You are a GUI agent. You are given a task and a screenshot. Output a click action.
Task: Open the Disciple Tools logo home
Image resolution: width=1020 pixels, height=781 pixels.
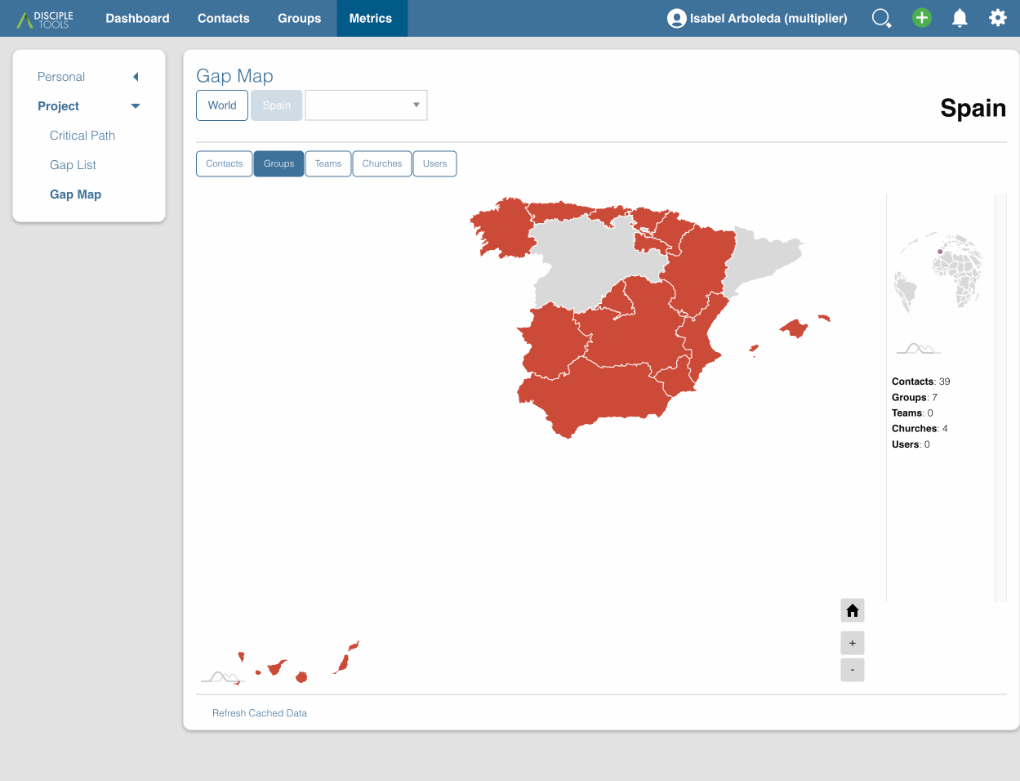[x=45, y=19]
